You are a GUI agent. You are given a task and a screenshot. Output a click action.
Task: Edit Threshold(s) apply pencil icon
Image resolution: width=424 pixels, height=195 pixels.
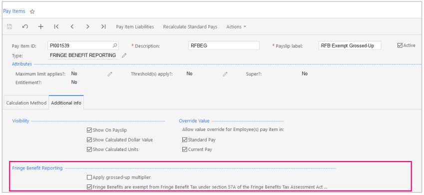pos(225,74)
